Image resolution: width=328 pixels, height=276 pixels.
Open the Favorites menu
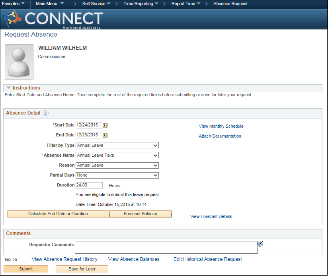pyautogui.click(x=13, y=4)
